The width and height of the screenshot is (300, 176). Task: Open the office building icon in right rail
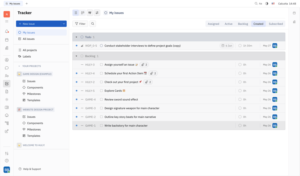(x=294, y=22)
